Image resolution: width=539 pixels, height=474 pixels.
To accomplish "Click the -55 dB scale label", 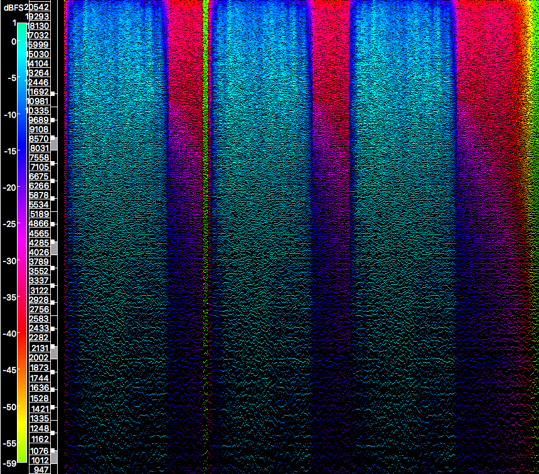I will click(10, 443).
